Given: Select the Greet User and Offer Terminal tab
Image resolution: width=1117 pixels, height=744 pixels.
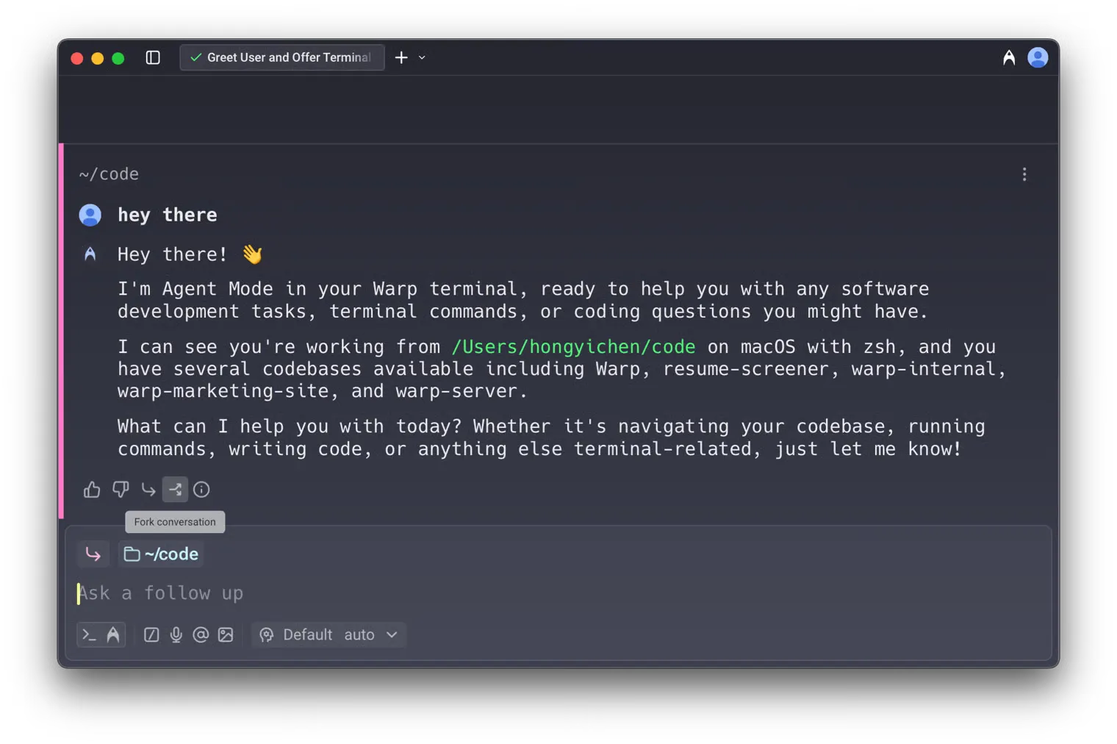Looking at the screenshot, I should point(281,57).
